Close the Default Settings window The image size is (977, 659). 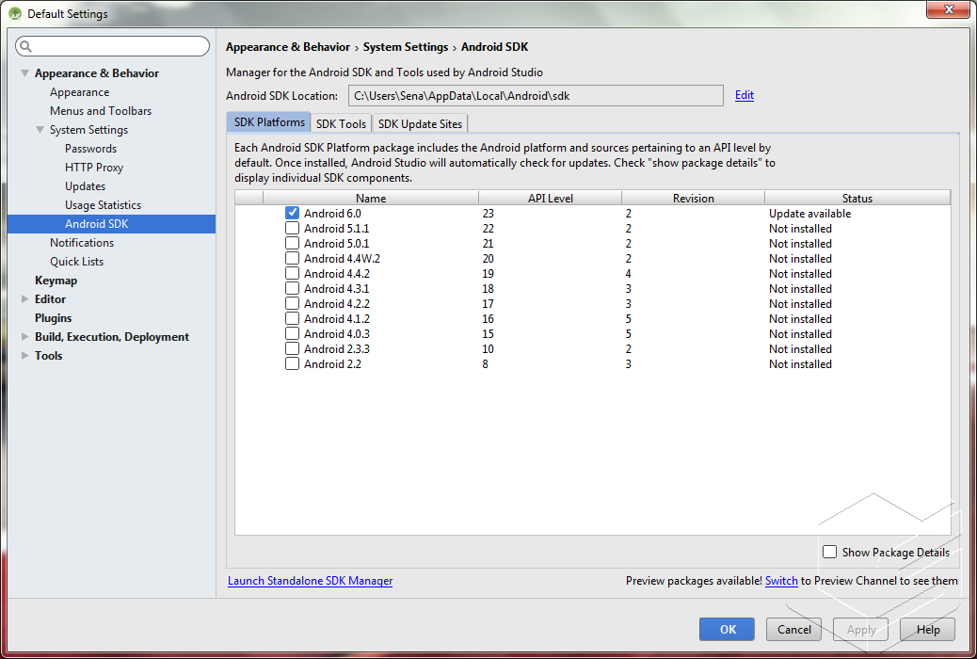[x=948, y=9]
